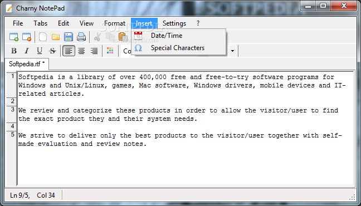This screenshot has width=361, height=206.
Task: Click the new tab icon with green plus
Action: pyautogui.click(x=14, y=37)
